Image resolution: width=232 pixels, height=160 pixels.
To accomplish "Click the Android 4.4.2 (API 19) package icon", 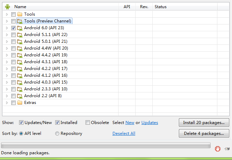I will point(20,55).
